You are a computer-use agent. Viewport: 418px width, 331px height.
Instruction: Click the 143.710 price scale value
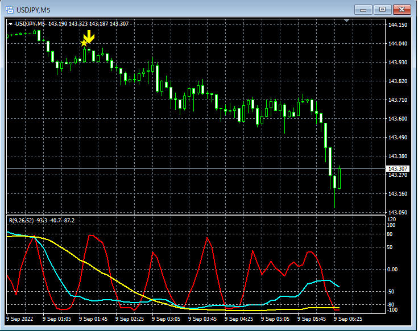click(398, 100)
